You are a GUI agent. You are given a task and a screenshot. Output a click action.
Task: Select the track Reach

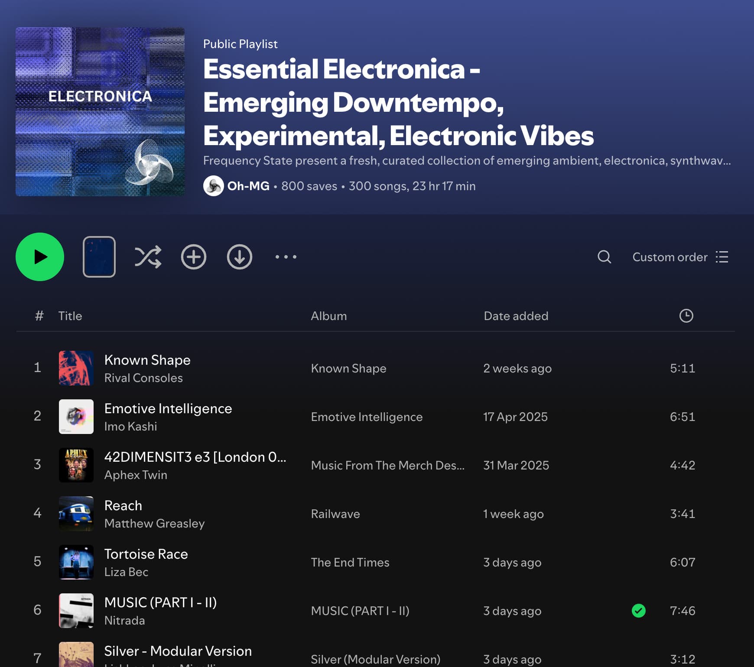[123, 505]
